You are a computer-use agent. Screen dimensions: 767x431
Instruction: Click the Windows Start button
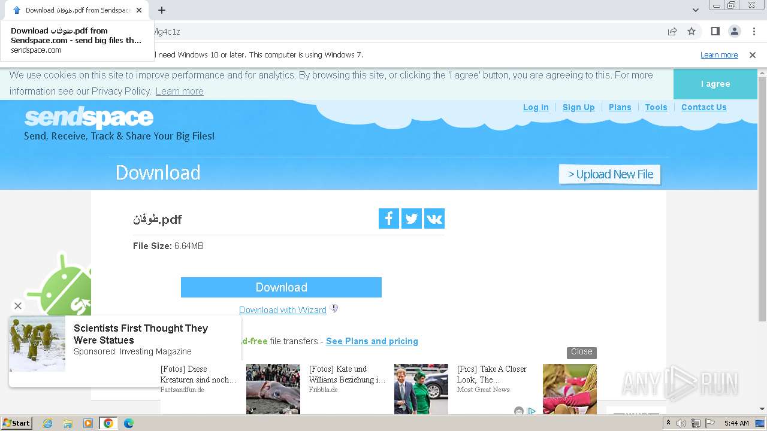click(17, 423)
